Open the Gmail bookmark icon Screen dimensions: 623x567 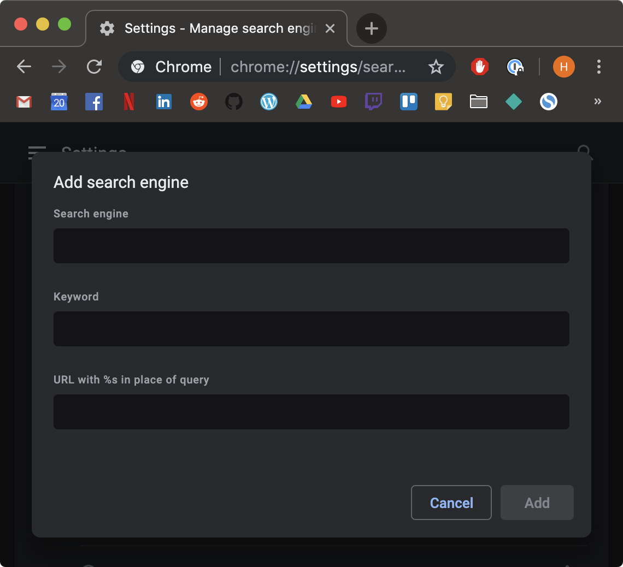(24, 102)
